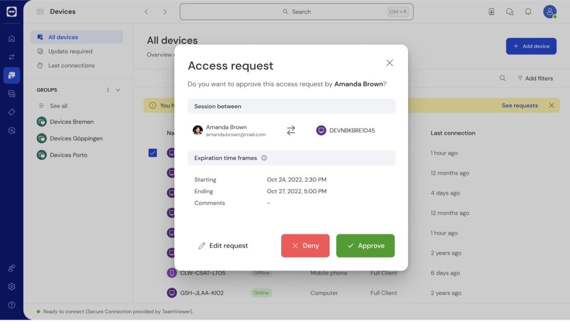Uncheck the selected device row checkbox
The width and height of the screenshot is (570, 328).
pos(152,153)
